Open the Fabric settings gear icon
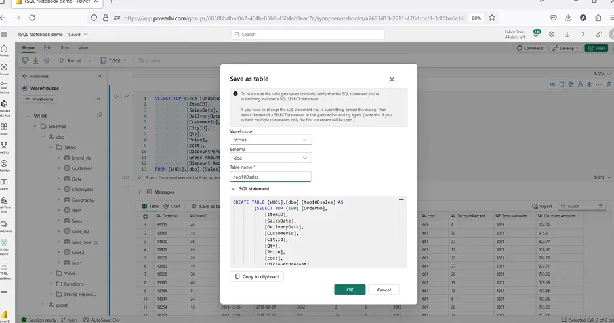614x323 pixels. [552, 34]
